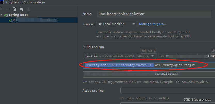
Task: Click into the VM options field
Action: [149, 65]
